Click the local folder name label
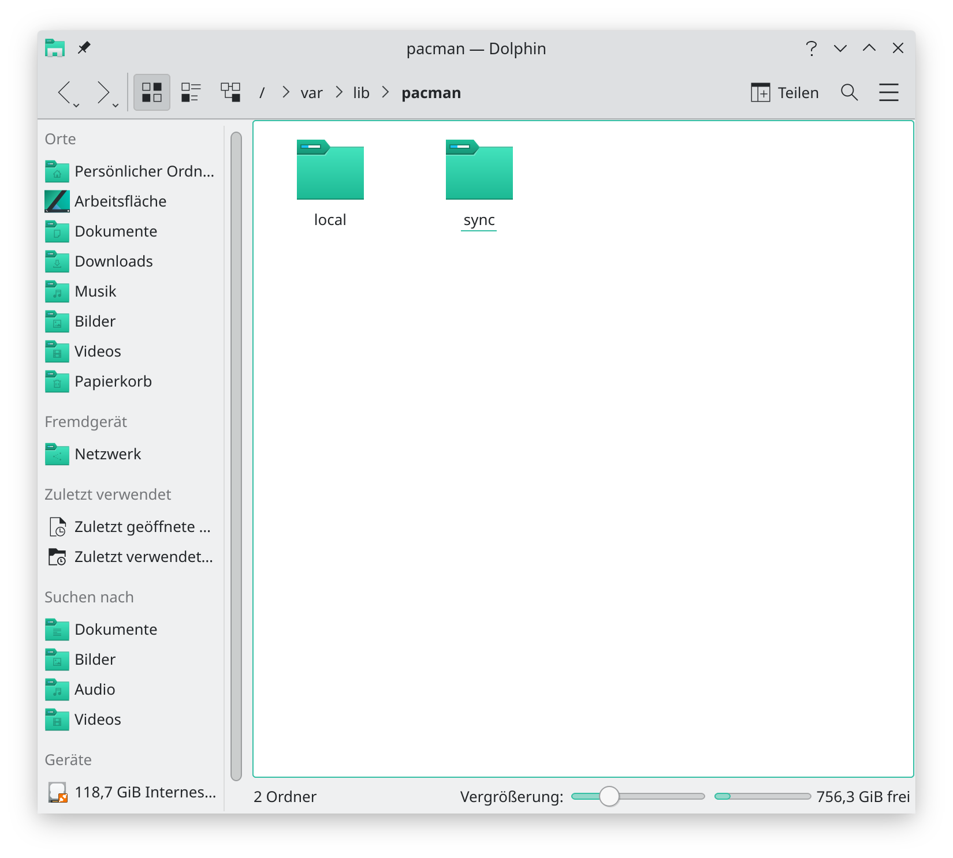The width and height of the screenshot is (953, 858). (x=330, y=220)
